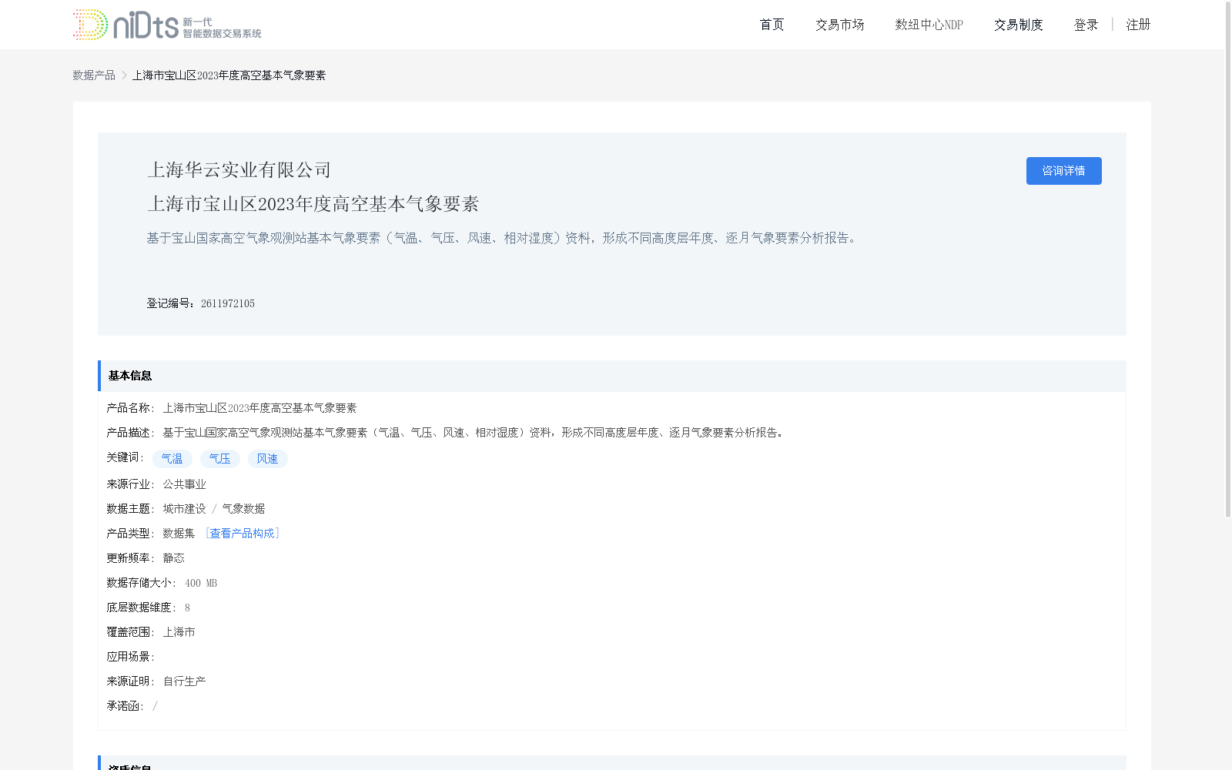Click the page vertical scrollbar thumb

pos(1228,259)
